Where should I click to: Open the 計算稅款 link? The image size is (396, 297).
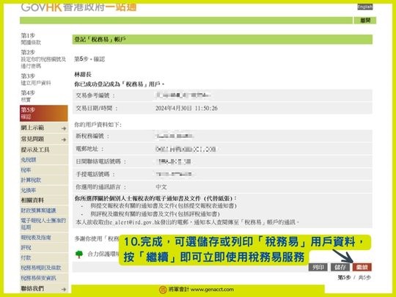pyautogui.click(x=31, y=180)
